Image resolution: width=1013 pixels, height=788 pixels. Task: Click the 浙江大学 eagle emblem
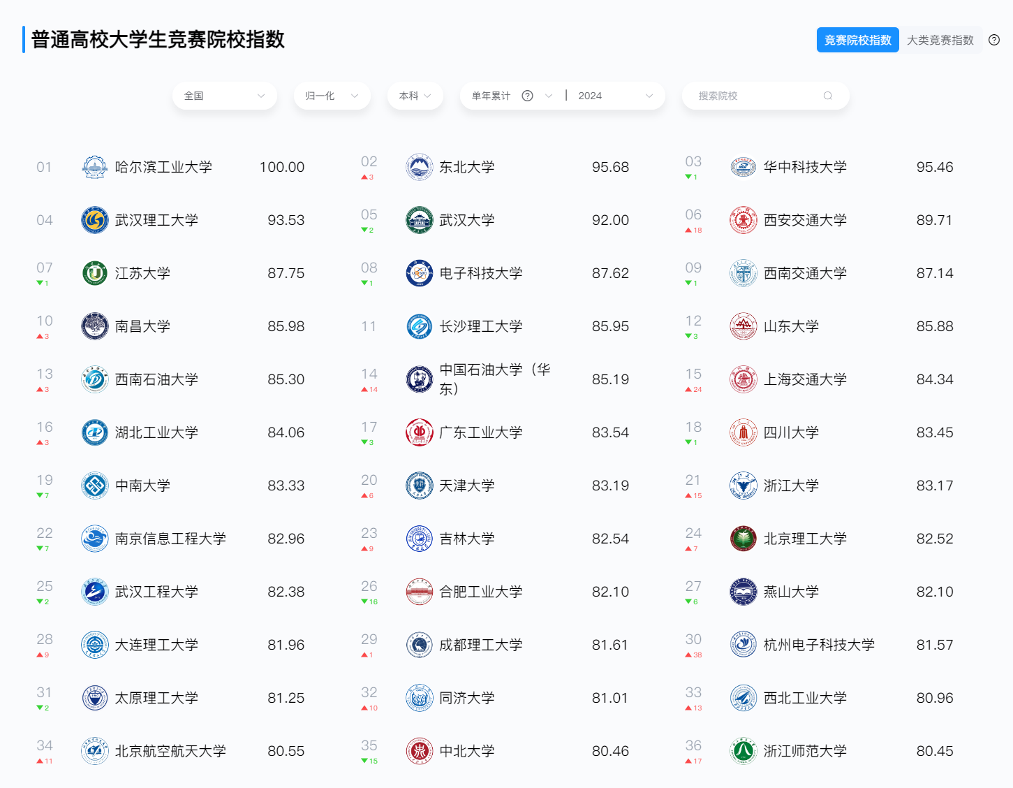point(743,486)
